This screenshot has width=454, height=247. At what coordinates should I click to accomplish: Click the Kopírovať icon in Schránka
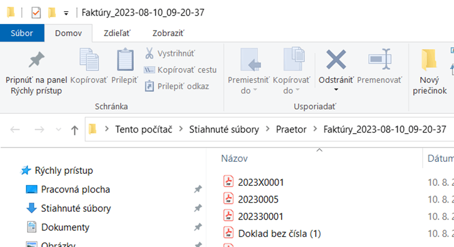(x=89, y=60)
